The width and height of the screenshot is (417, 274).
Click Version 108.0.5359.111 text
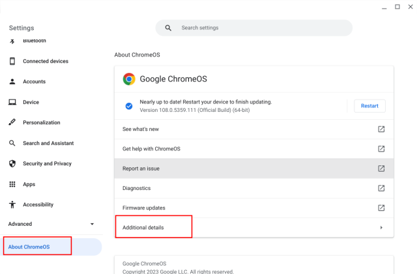pos(195,110)
